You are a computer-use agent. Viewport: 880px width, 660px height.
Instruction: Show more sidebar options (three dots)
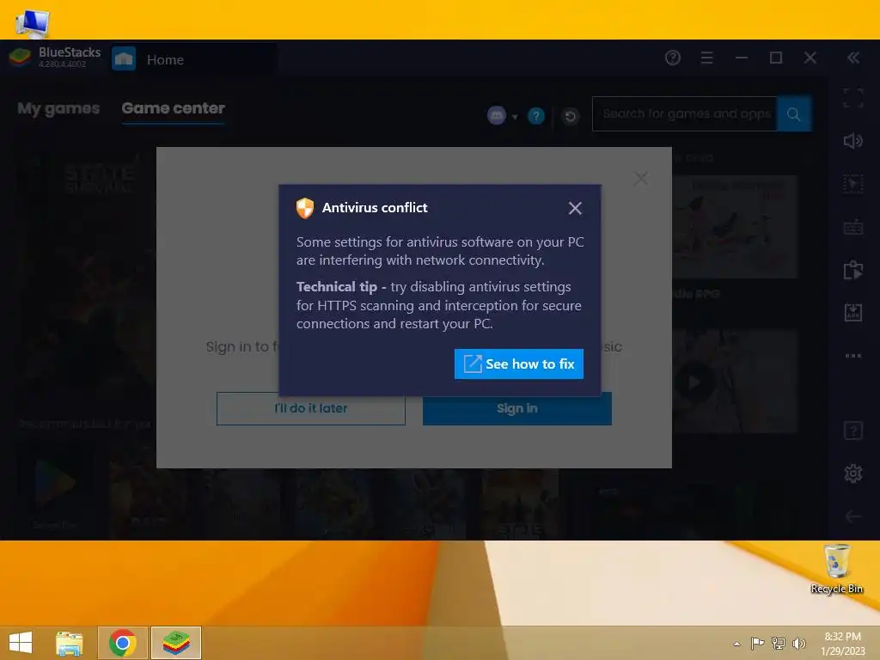pyautogui.click(x=853, y=355)
